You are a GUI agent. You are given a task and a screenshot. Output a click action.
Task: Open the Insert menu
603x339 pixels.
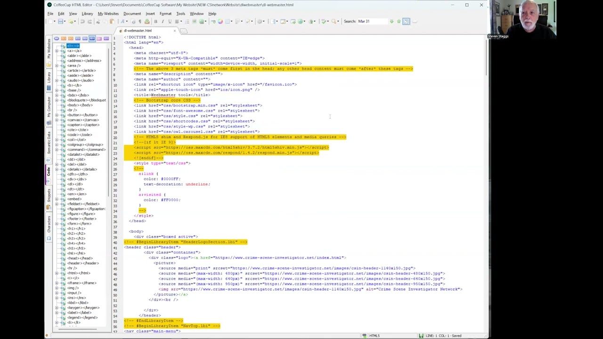click(x=150, y=14)
